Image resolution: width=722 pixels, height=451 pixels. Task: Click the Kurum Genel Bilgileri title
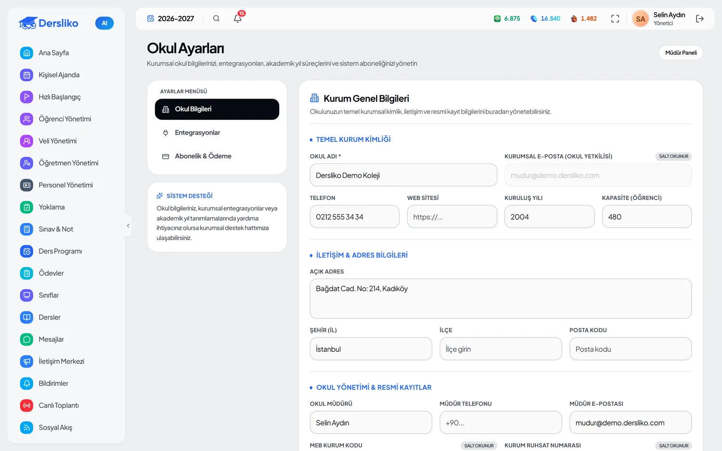click(x=366, y=99)
